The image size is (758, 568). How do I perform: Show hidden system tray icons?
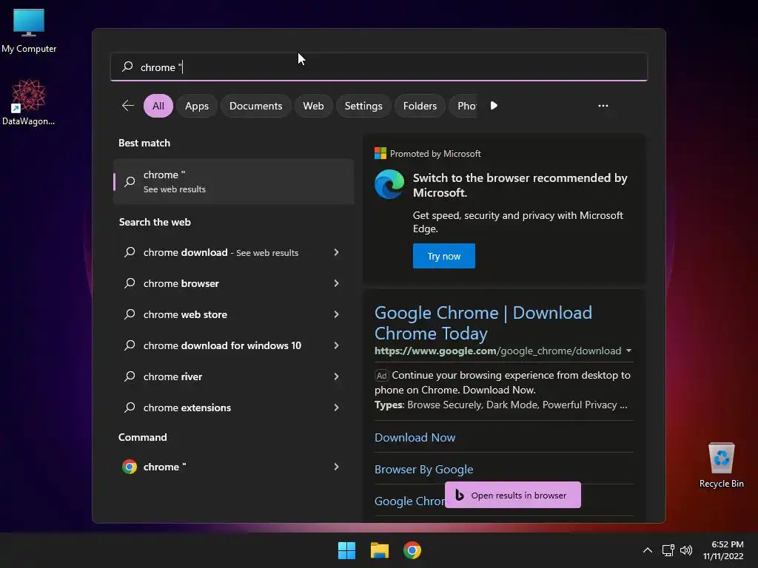tap(647, 550)
